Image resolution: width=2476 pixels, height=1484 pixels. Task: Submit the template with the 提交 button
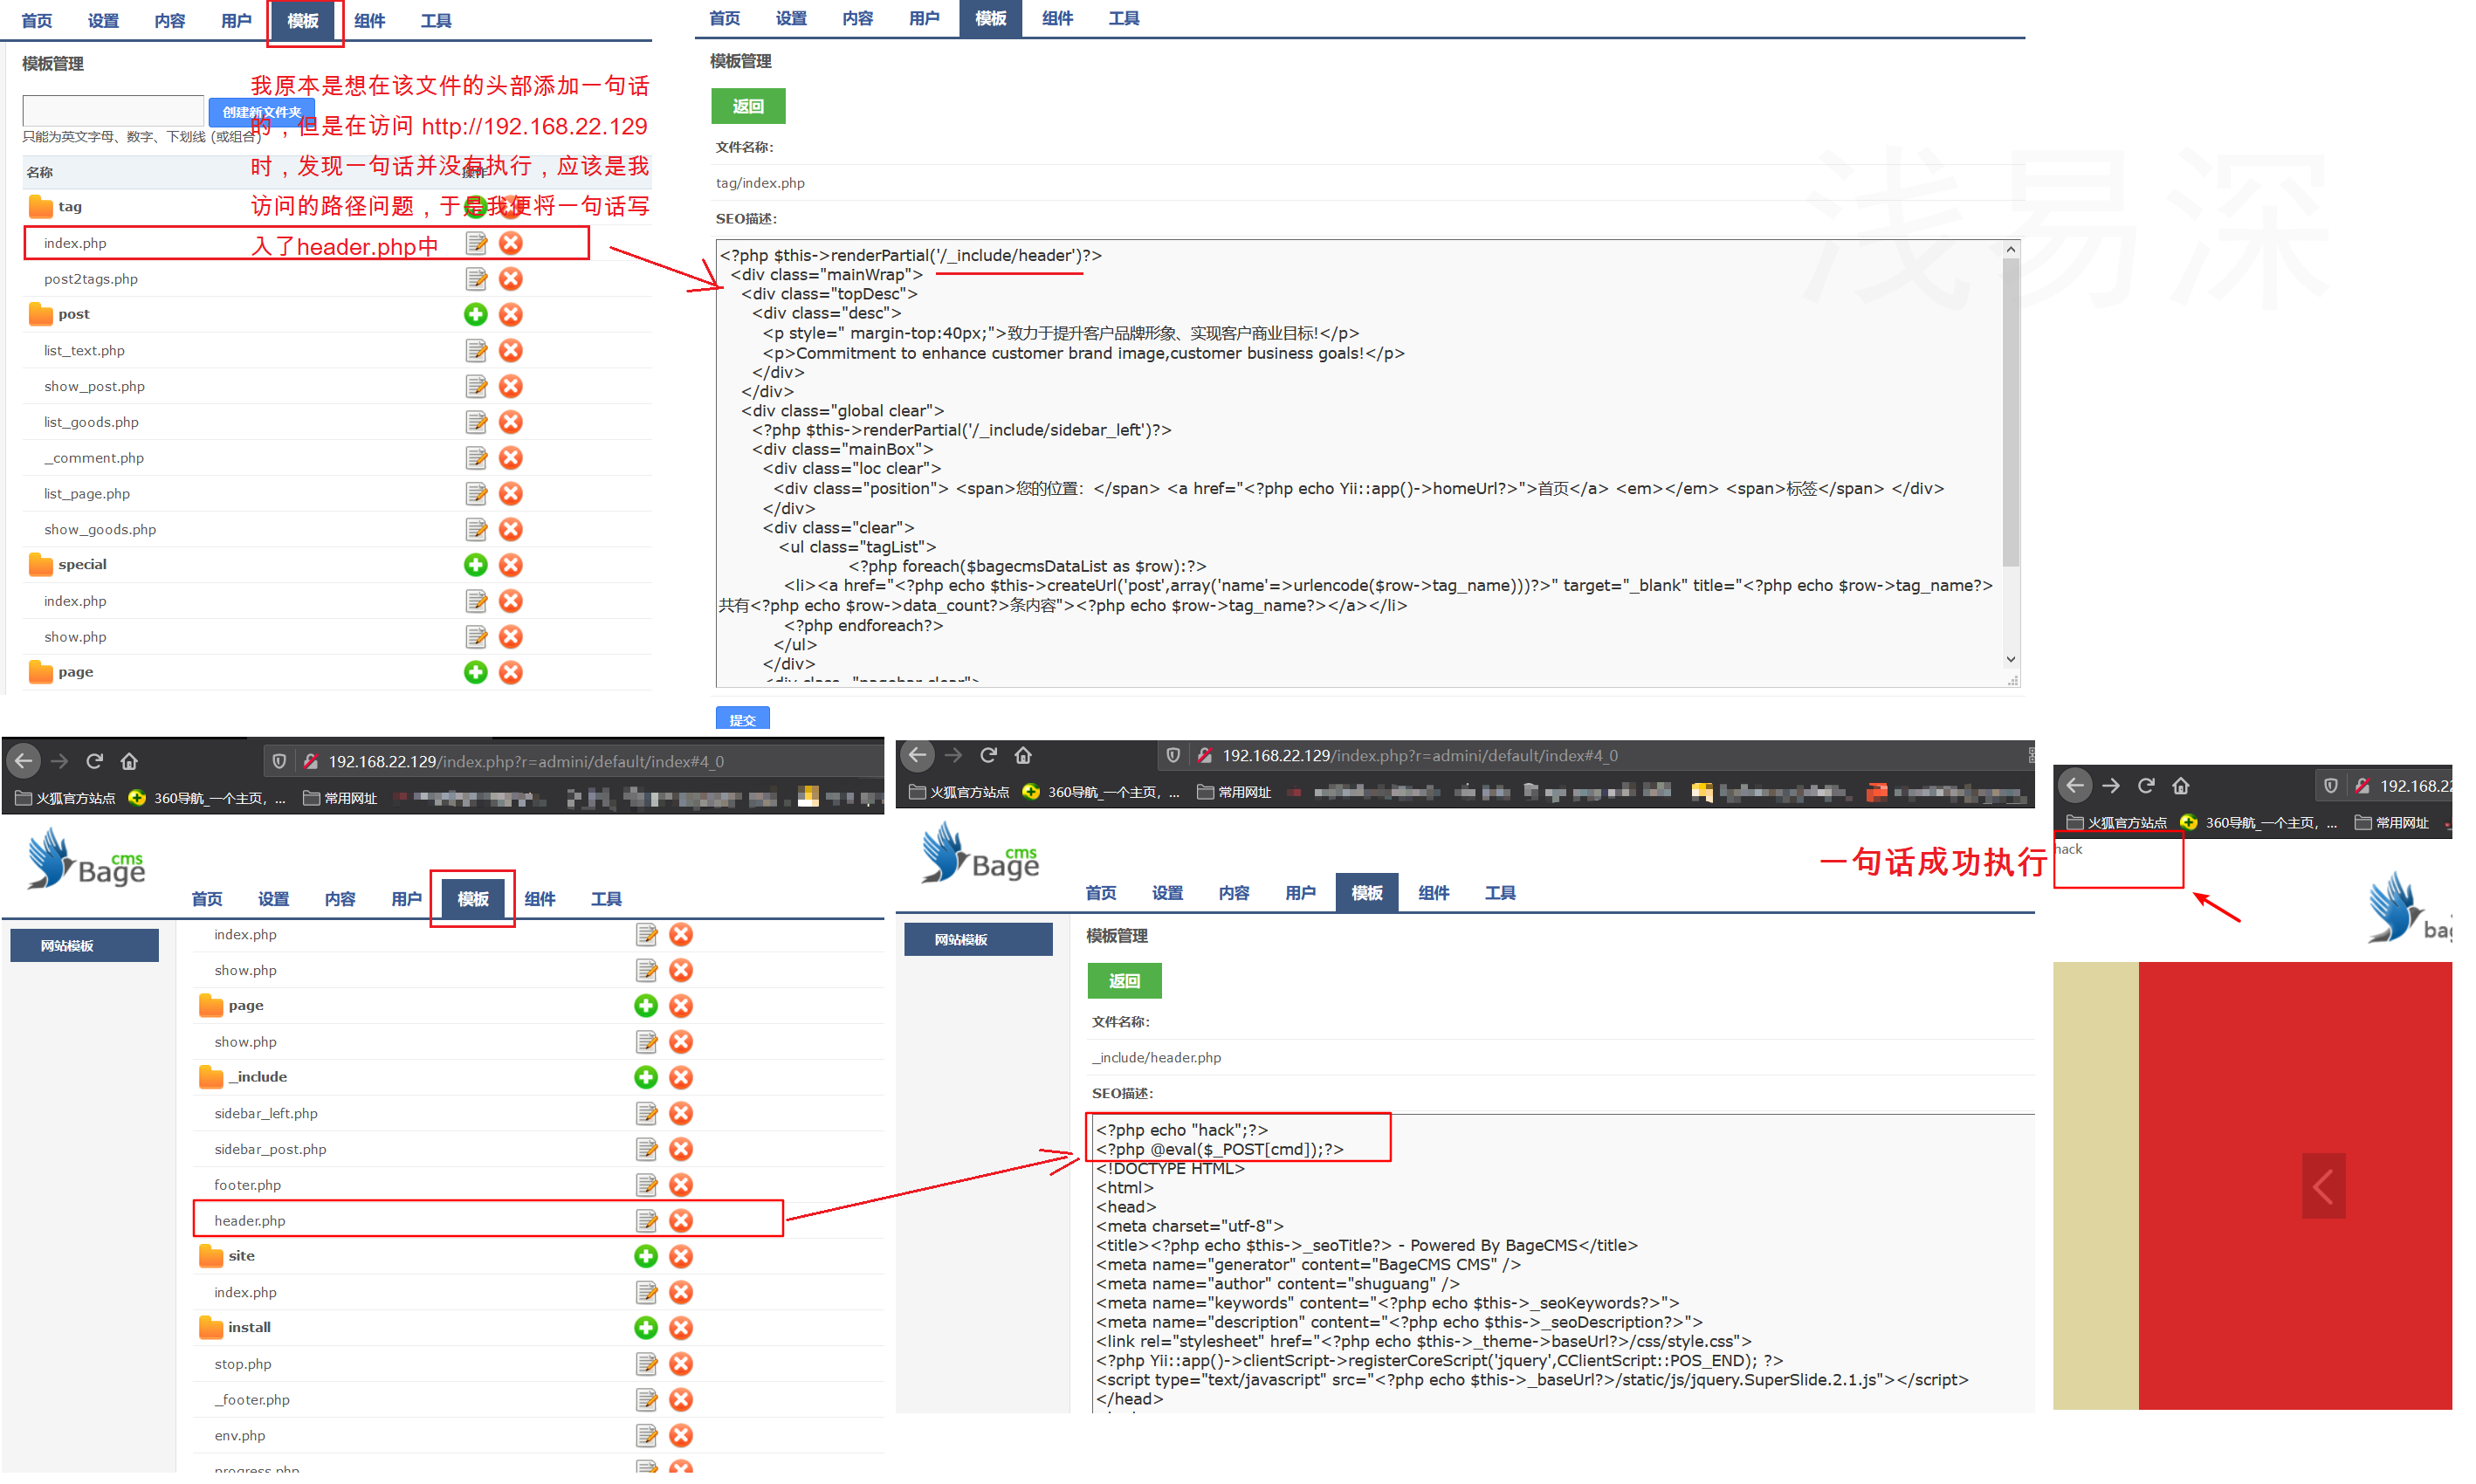(743, 719)
